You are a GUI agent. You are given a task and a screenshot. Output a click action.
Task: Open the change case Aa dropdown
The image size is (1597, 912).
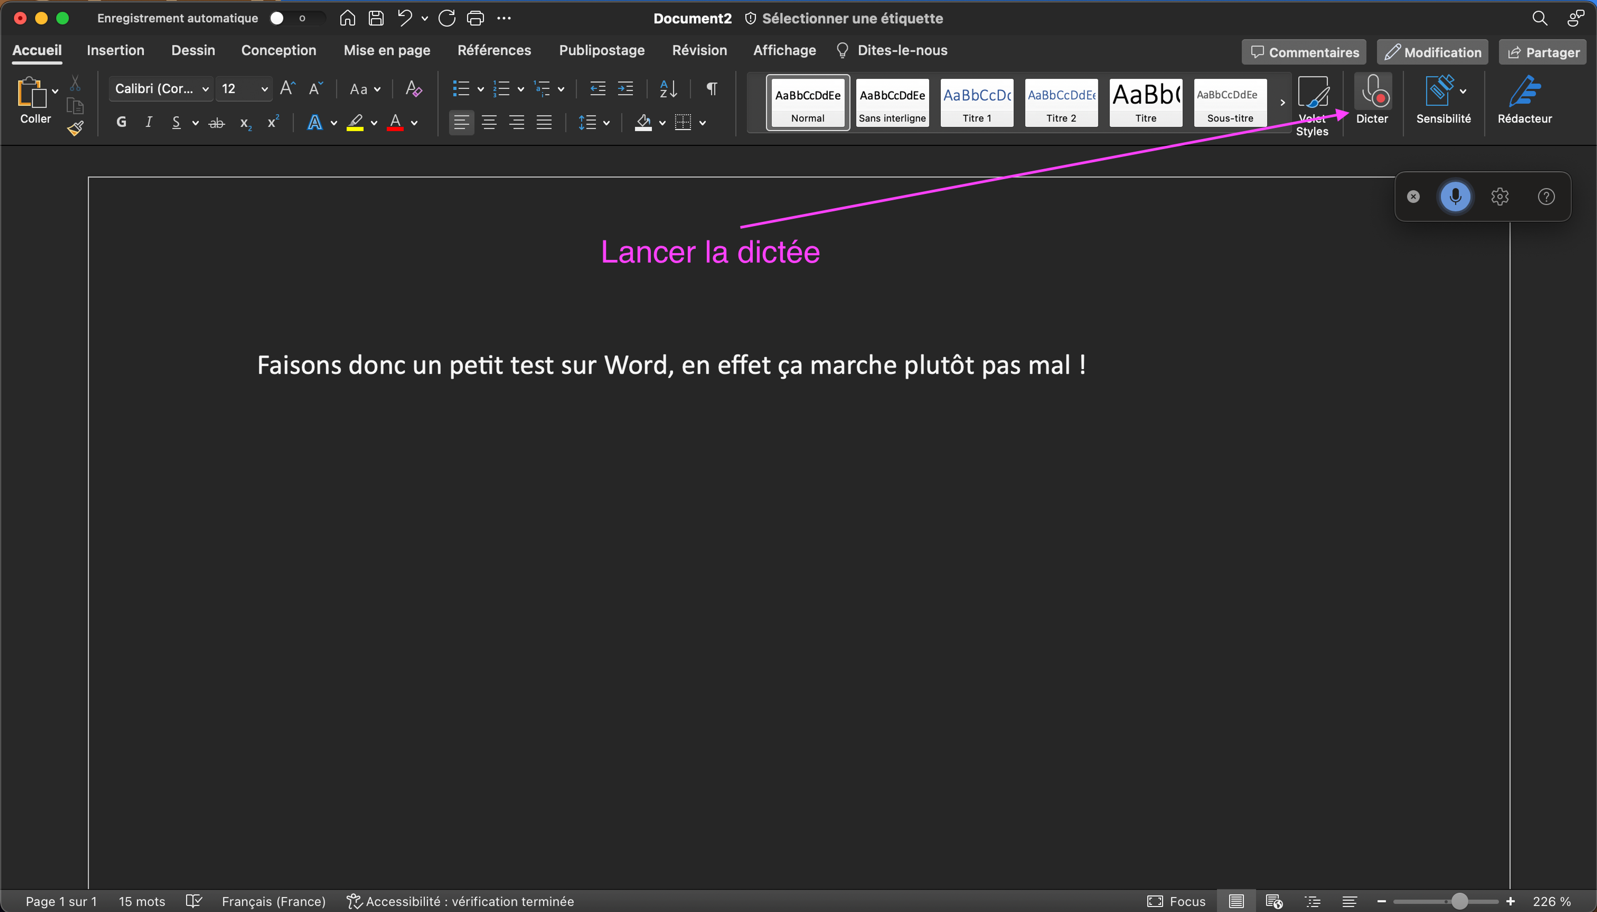[365, 89]
